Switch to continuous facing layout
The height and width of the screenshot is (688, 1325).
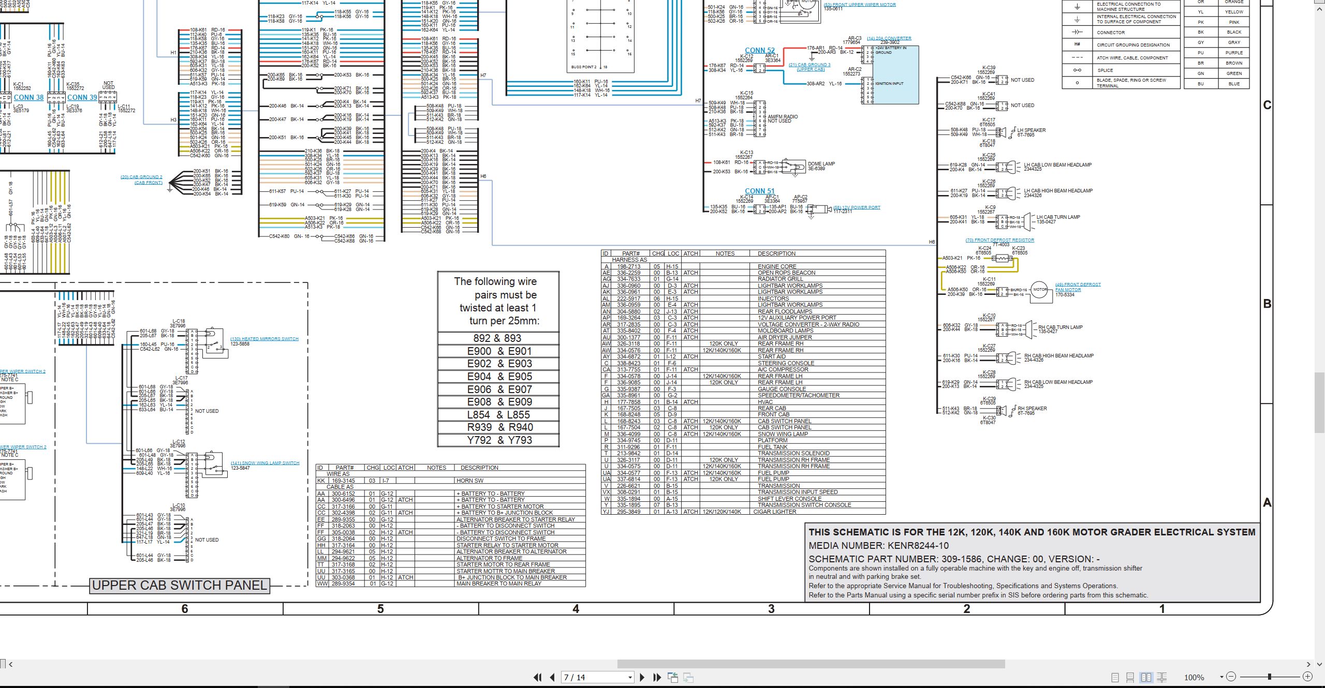(1161, 677)
